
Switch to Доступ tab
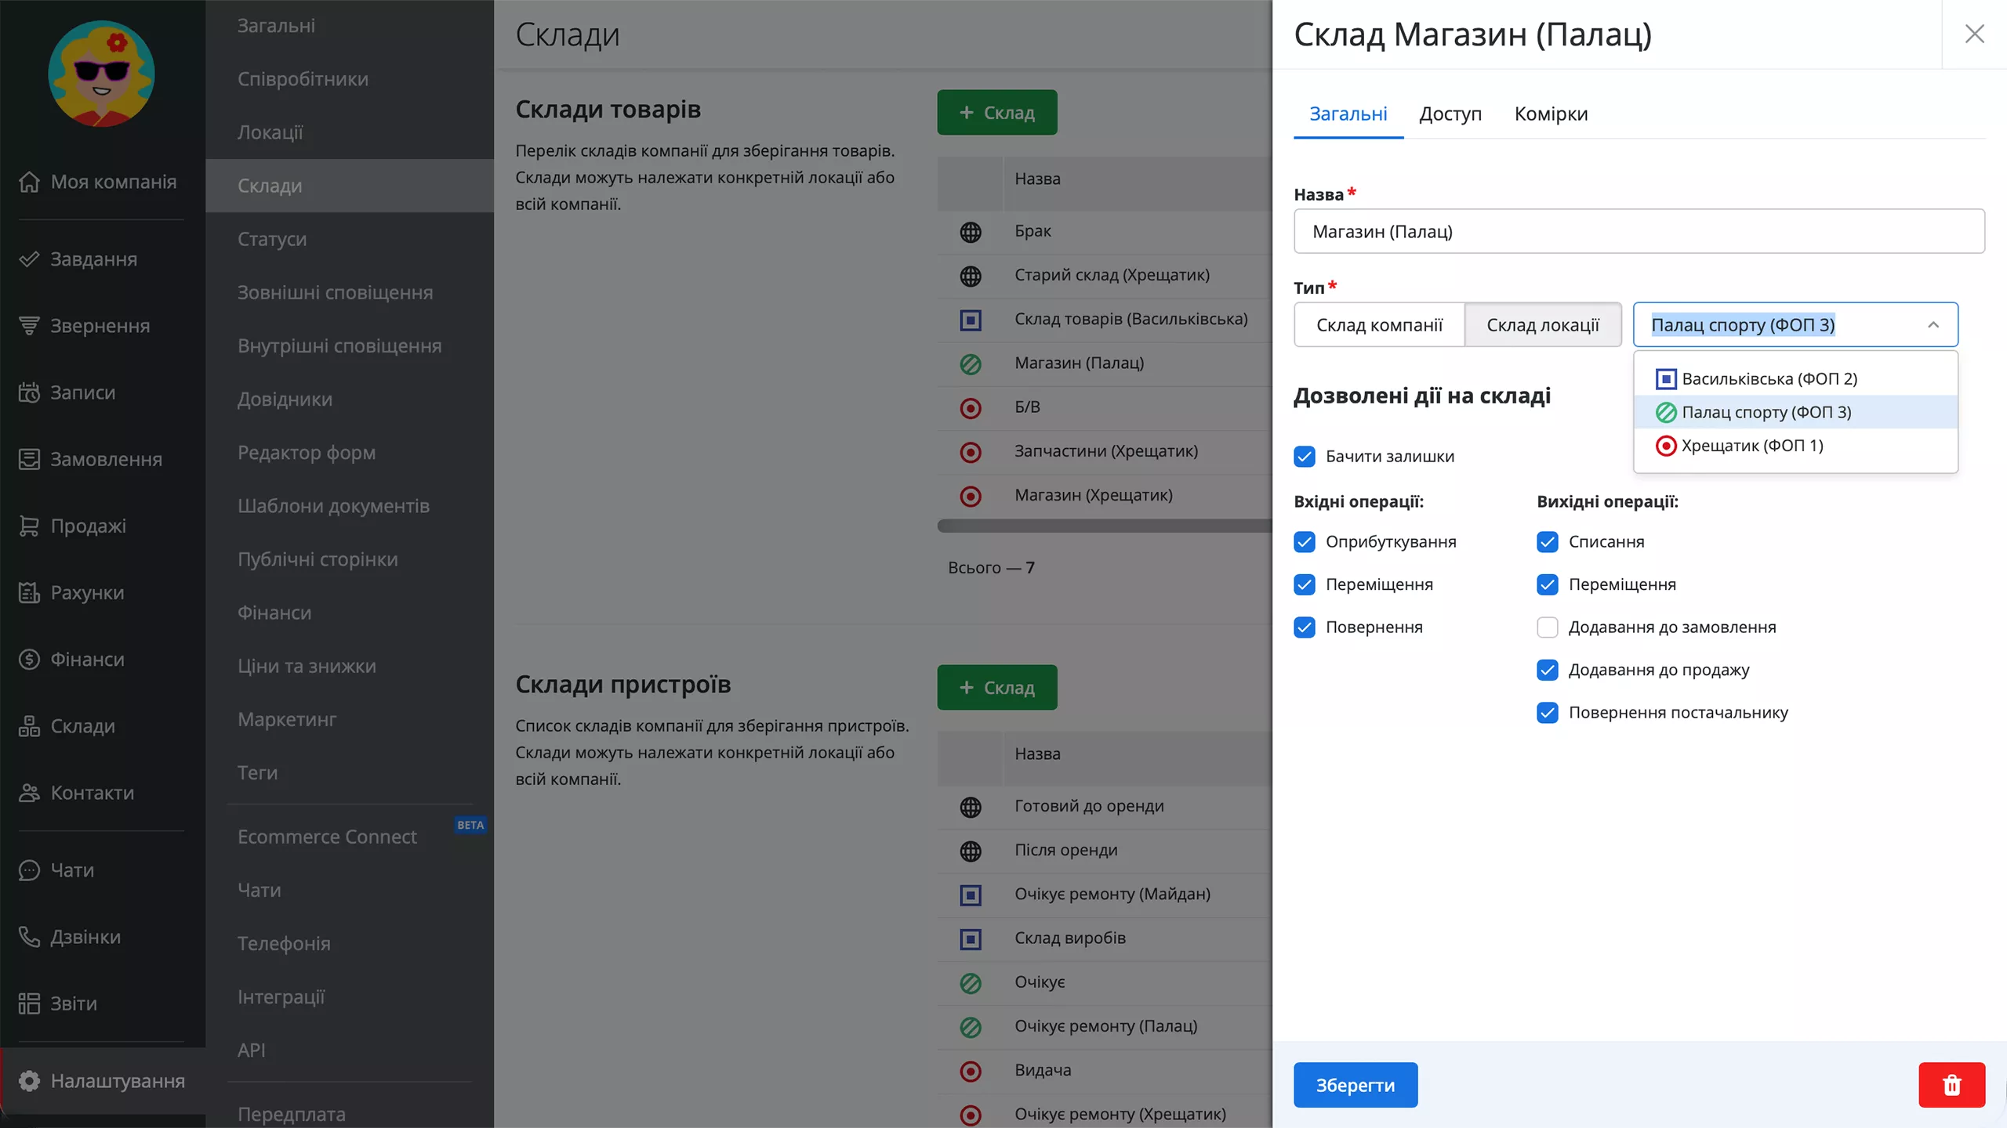tap(1450, 114)
